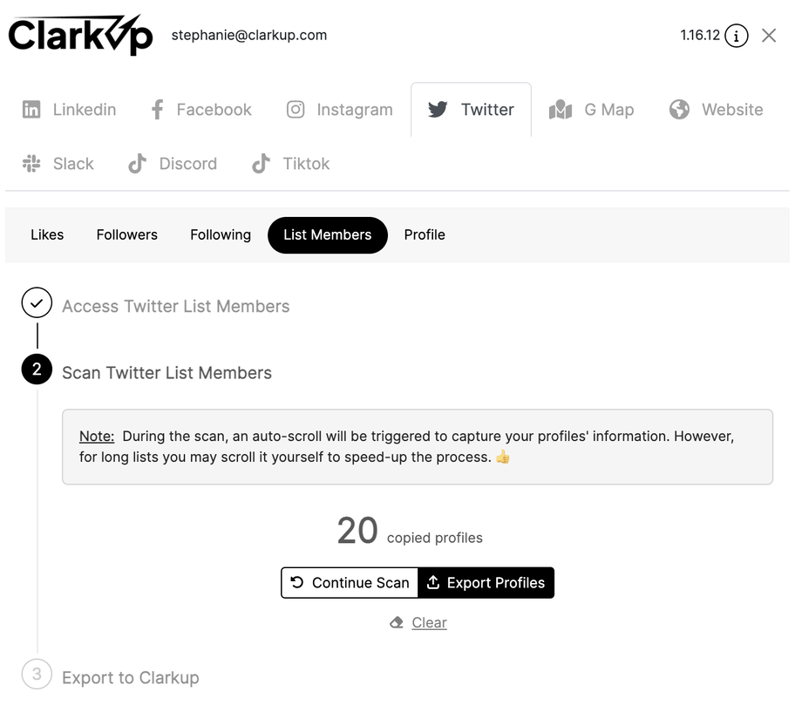Open the Followers sub-tab

pyautogui.click(x=127, y=235)
